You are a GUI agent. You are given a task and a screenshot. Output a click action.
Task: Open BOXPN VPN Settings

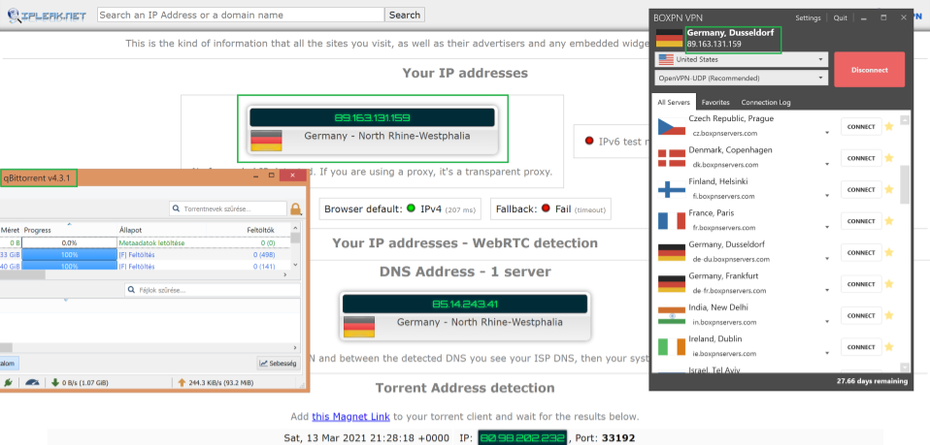coord(808,17)
